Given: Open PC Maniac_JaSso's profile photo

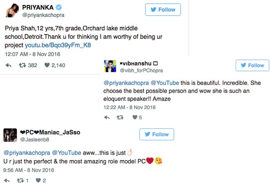Looking at the screenshot, I should 10,135.
